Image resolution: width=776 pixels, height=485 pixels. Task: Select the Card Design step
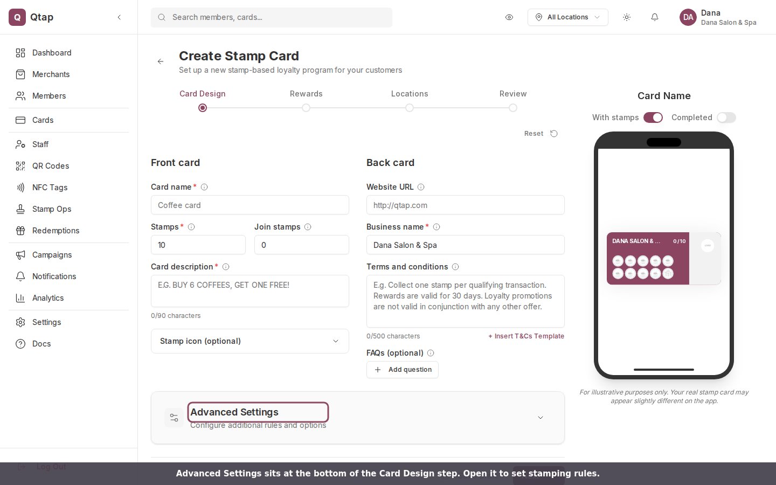pyautogui.click(x=203, y=94)
